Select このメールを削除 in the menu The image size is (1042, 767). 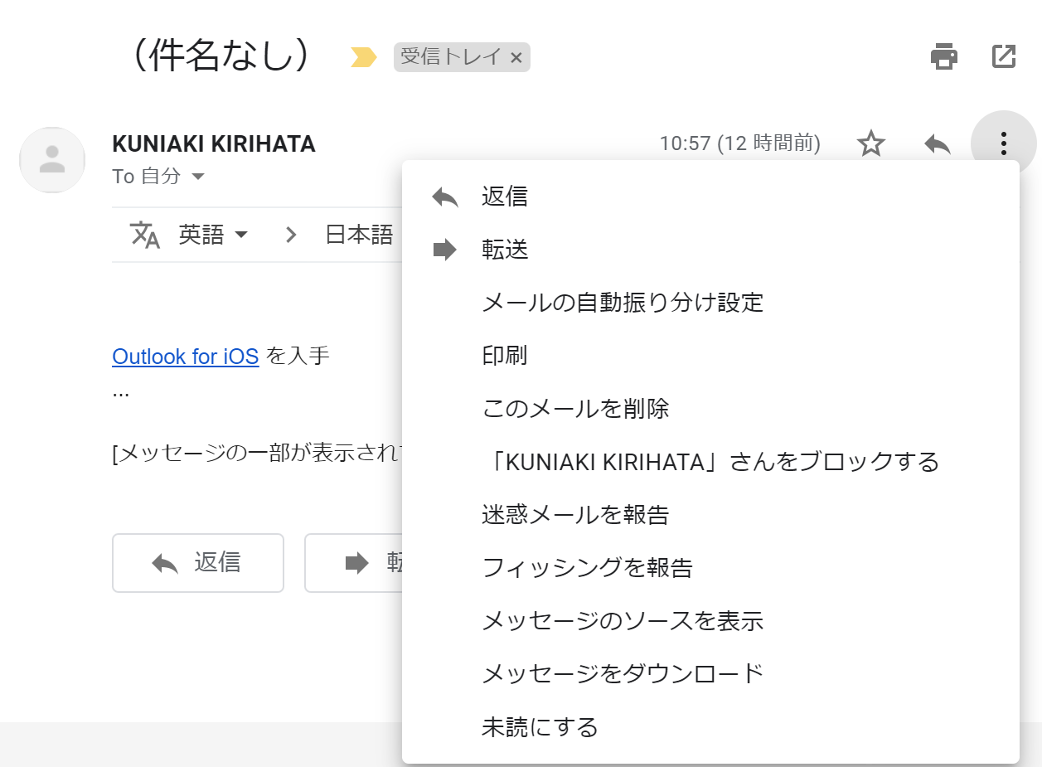575,409
